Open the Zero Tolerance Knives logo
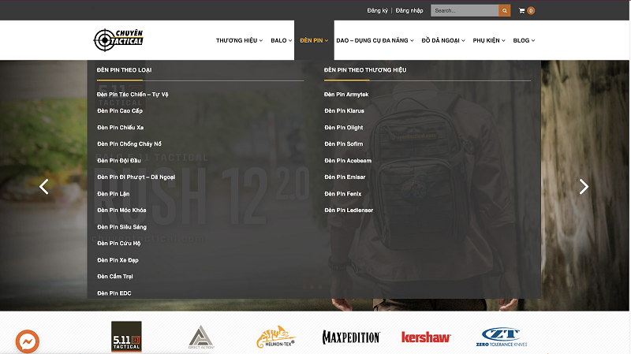The image size is (631, 354). (x=502, y=337)
